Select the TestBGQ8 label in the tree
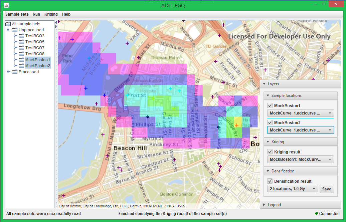Viewport: 346px width, 222px height. 35,54
